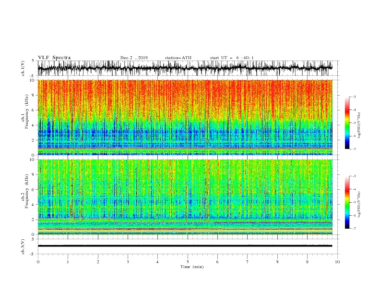Click the ch.1 frequency axis "8" tick label

click(x=34, y=95)
